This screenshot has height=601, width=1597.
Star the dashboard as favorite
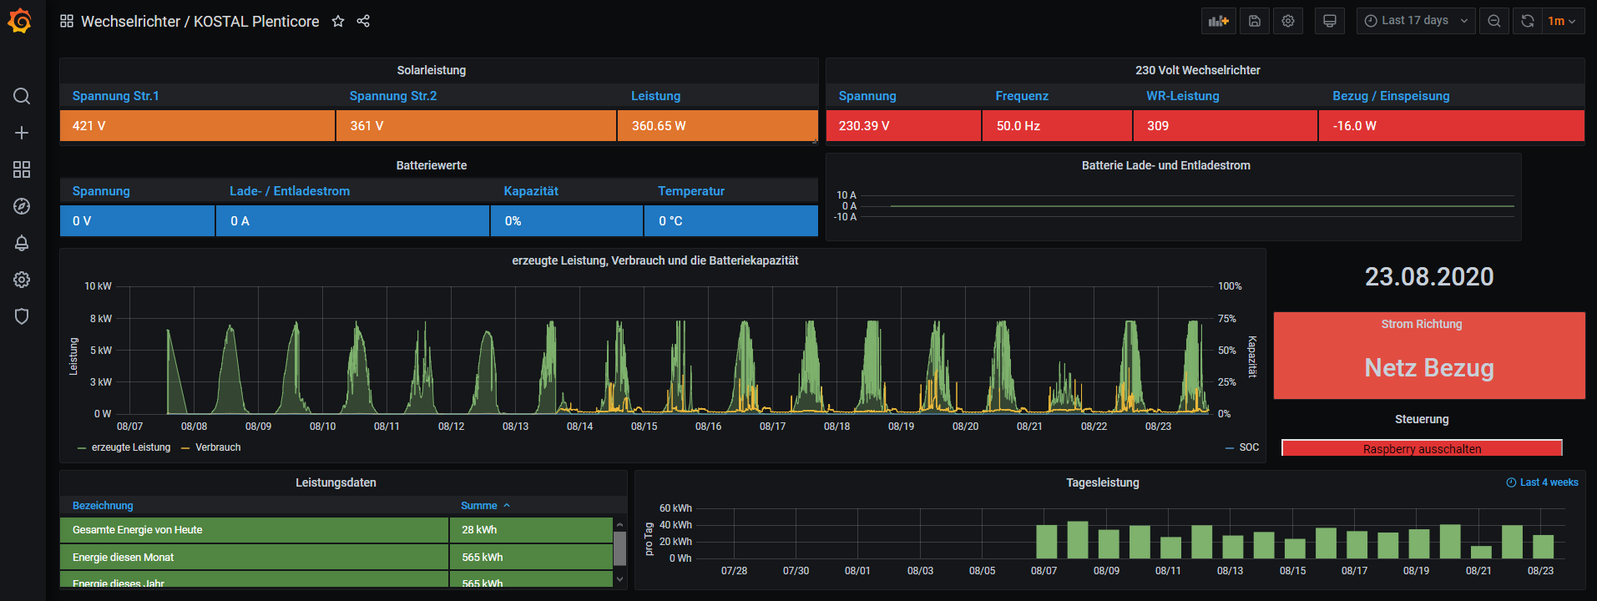[x=338, y=22]
